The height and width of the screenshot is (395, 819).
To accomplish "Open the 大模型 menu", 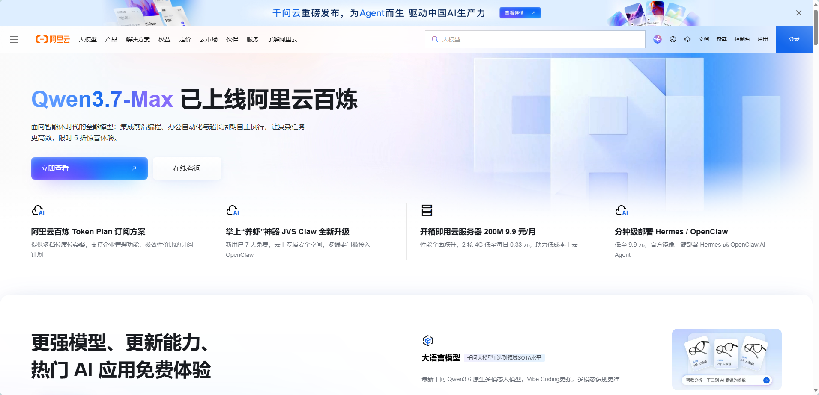I will 88,39.
